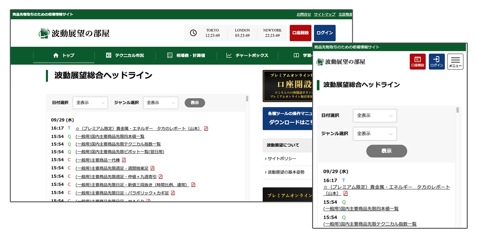Open PDF icon beside 週間独楽足

[153, 168]
